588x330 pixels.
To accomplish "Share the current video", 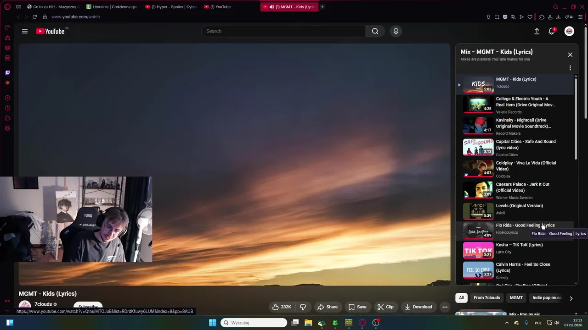I will pos(328,307).
